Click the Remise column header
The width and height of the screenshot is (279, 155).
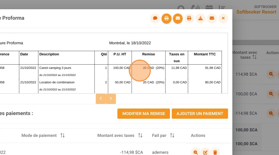(x=148, y=54)
